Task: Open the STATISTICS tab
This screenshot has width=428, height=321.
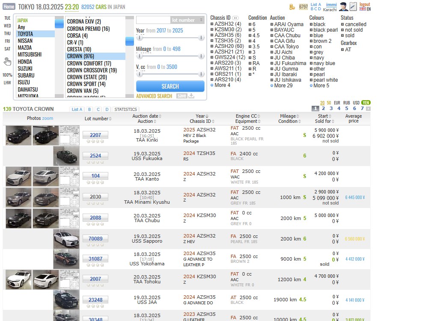Action: coord(125,109)
